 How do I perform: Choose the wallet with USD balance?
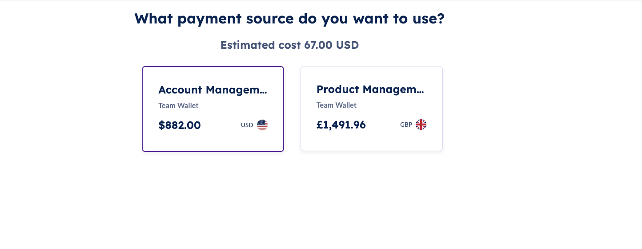tap(213, 109)
